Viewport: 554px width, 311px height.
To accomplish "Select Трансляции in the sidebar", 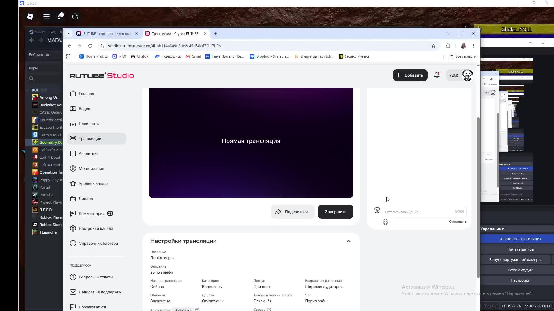I will [x=96, y=139].
